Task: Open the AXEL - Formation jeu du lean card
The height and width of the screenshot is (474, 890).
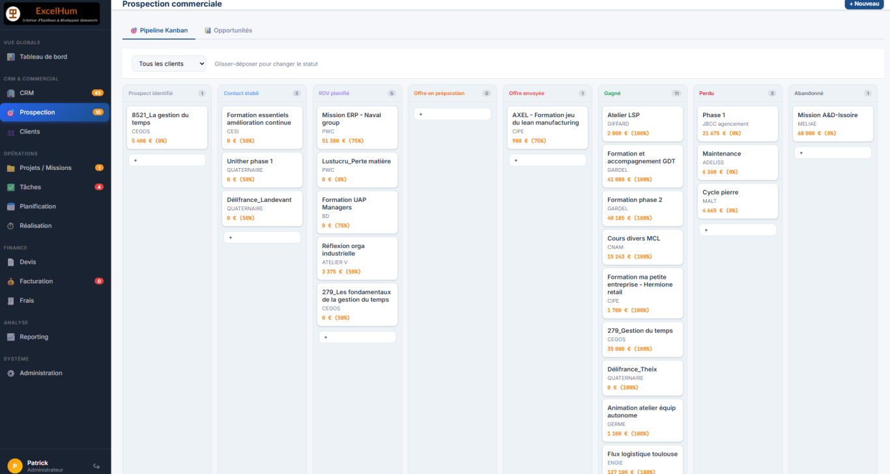Action: tap(547, 128)
